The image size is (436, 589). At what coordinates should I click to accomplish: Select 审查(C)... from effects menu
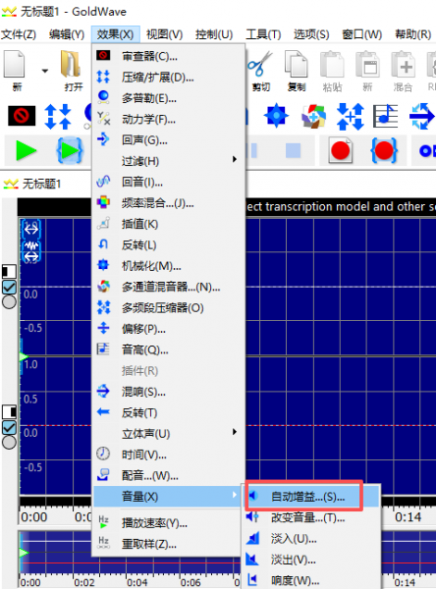[168, 56]
